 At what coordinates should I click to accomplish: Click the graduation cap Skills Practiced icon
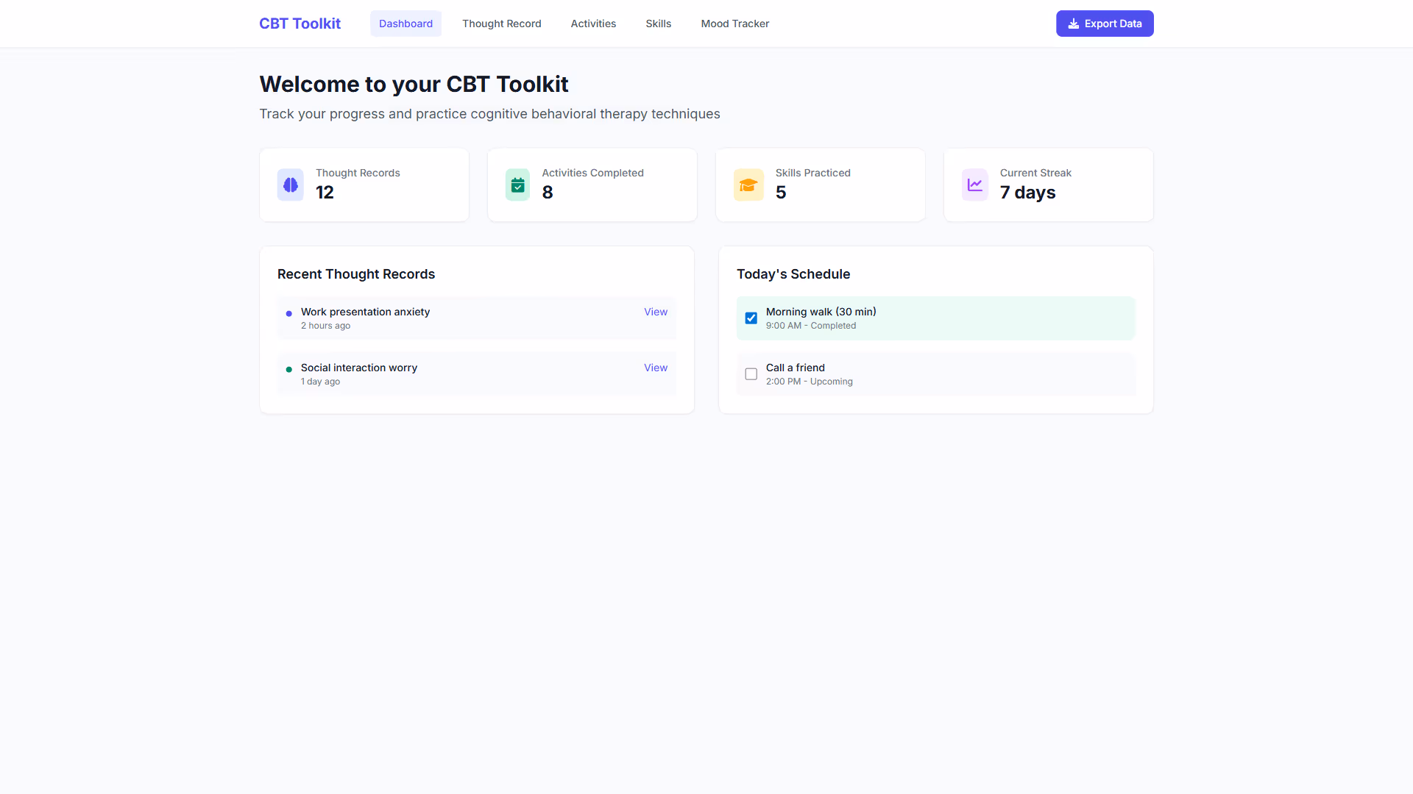(748, 185)
